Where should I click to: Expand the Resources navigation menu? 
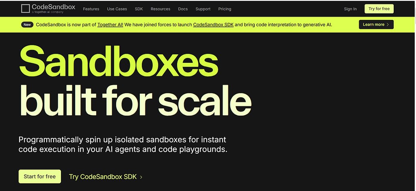160,9
